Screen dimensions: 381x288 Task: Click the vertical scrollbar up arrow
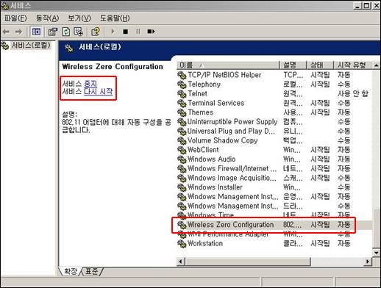click(377, 65)
